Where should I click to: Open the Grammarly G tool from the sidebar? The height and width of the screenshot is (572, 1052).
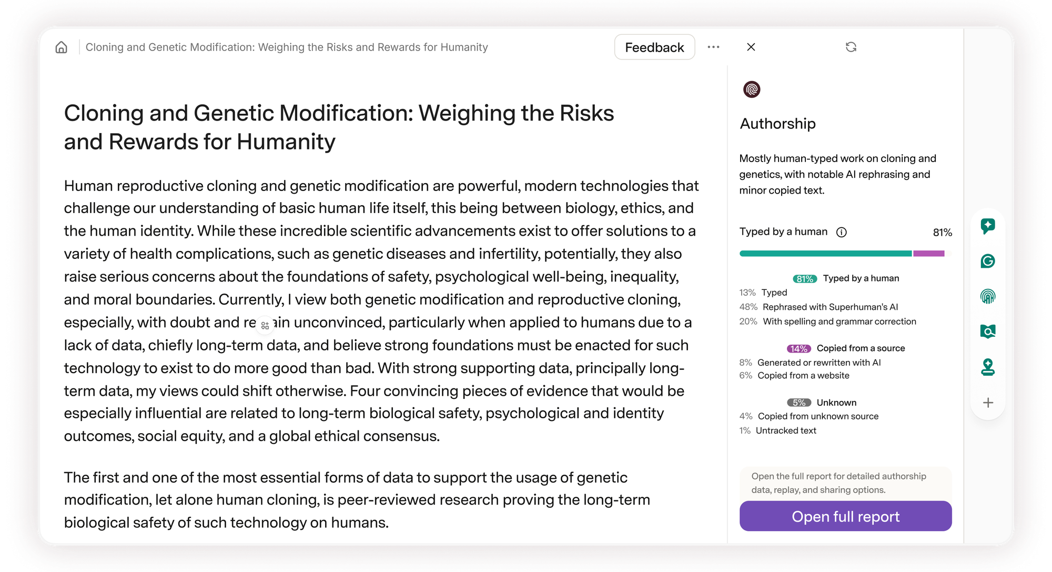988,262
